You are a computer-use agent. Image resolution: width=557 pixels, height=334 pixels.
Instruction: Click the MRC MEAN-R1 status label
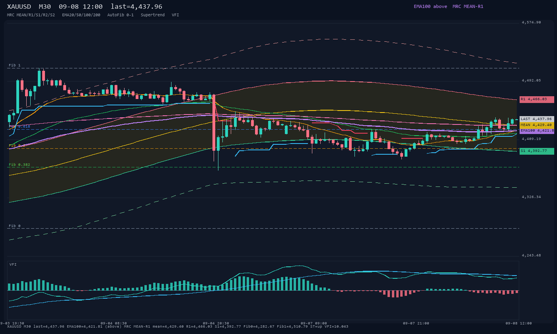point(468,6)
